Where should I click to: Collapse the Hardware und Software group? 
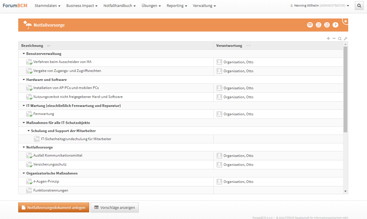[x=24, y=80]
